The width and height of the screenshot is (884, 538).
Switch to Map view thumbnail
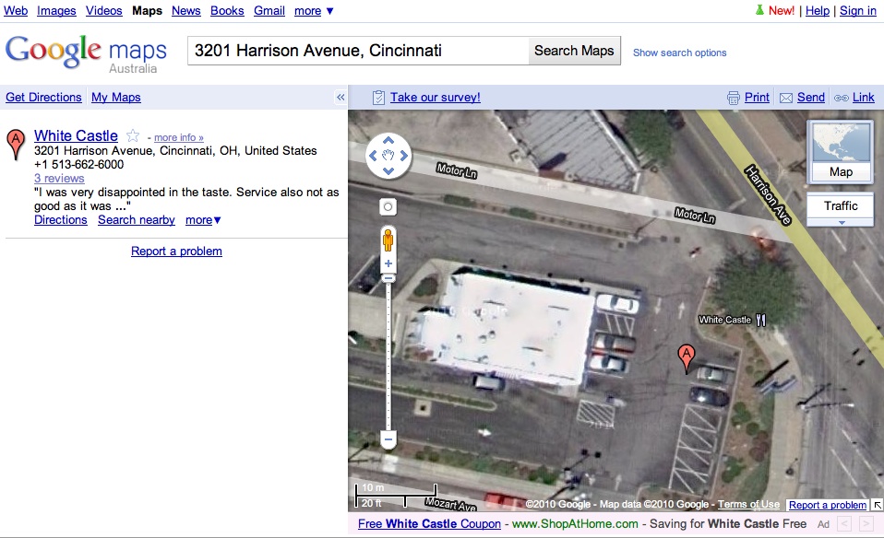841,152
